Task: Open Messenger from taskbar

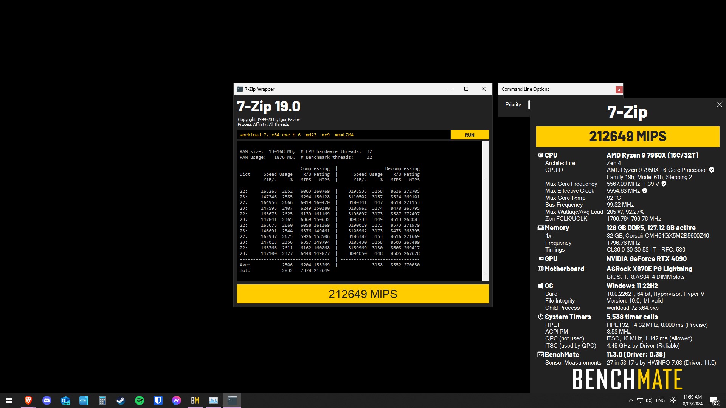Action: click(177, 400)
